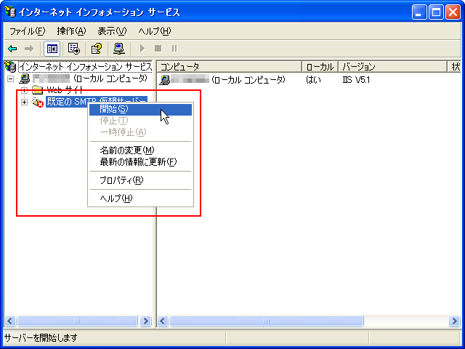Viewport: 465px width, 349px height.
Task: Click the Export List toolbar icon
Action: [x=73, y=49]
